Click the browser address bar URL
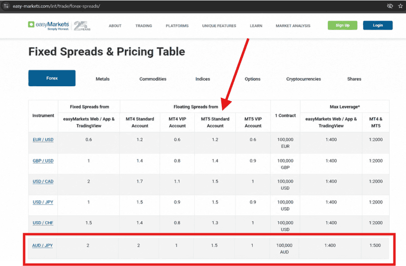406x266 pixels. coord(56,6)
